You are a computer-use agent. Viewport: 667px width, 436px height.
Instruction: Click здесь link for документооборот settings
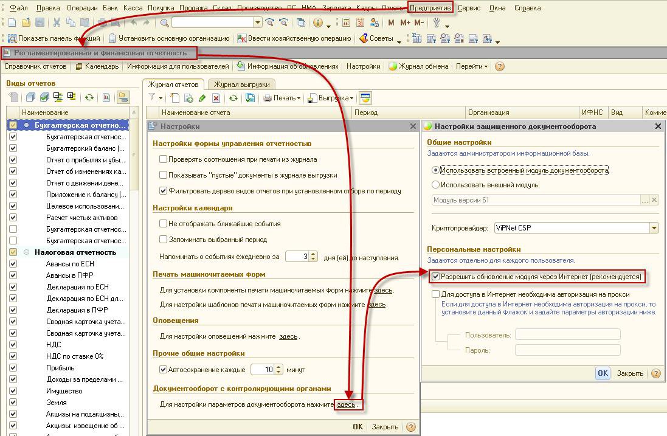(x=346, y=404)
